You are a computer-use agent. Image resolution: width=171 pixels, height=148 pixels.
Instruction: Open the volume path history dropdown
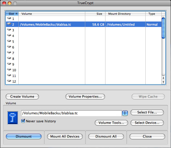click(125, 113)
